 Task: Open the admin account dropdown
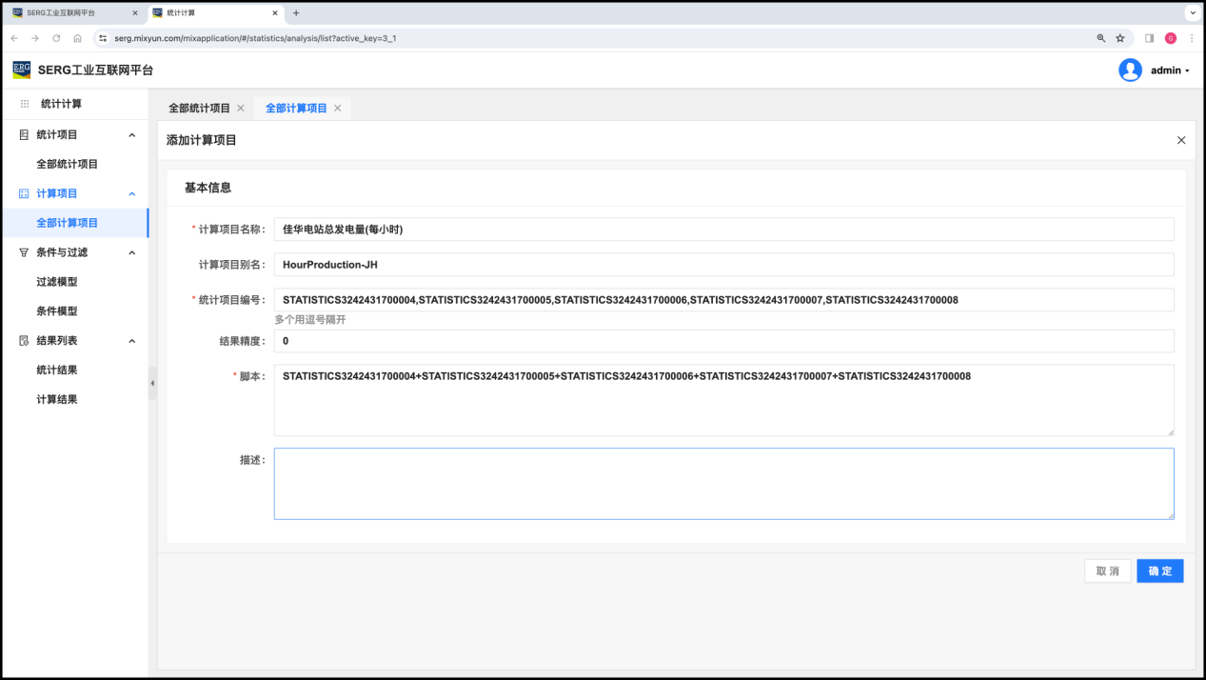[1170, 70]
